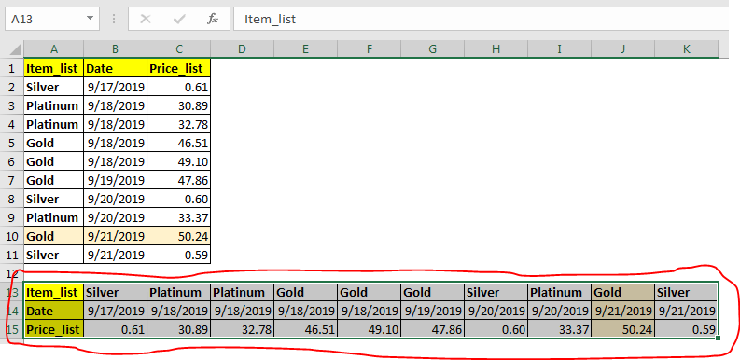This screenshot has width=740, height=360.
Task: Click the Cancel X icon in formula bar
Action: click(146, 19)
